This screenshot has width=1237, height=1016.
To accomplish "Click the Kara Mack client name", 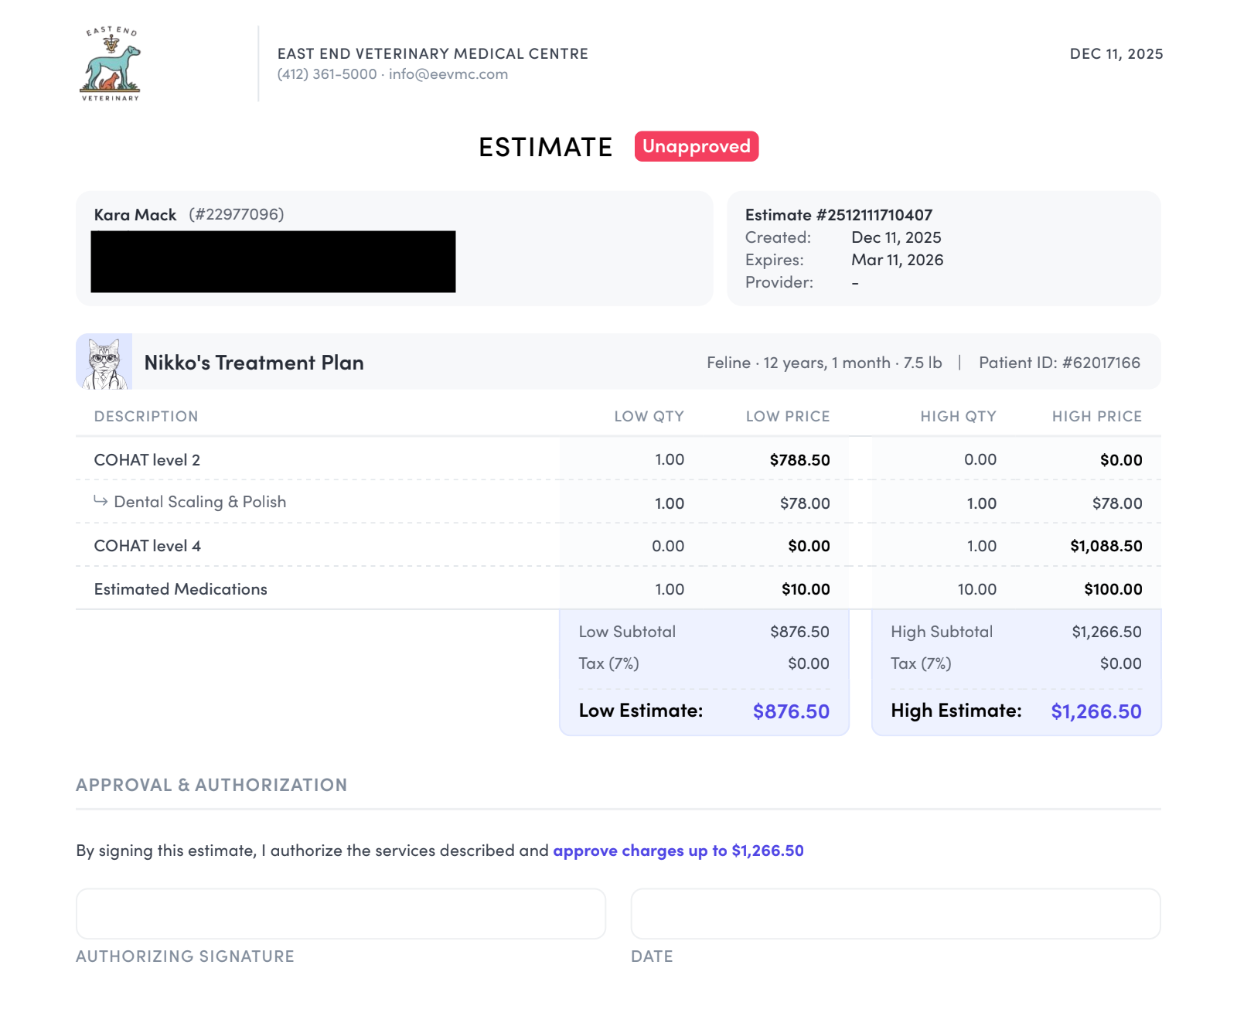I will coord(135,215).
